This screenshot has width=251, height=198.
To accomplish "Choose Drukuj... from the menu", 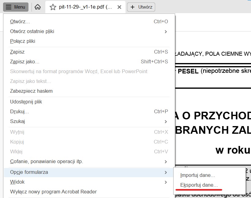I will [20, 111].
